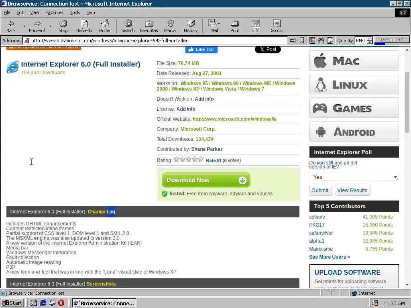The image size is (411, 308).
Task: Open the Back button history dropdown arrow
Action: [x=24, y=26]
